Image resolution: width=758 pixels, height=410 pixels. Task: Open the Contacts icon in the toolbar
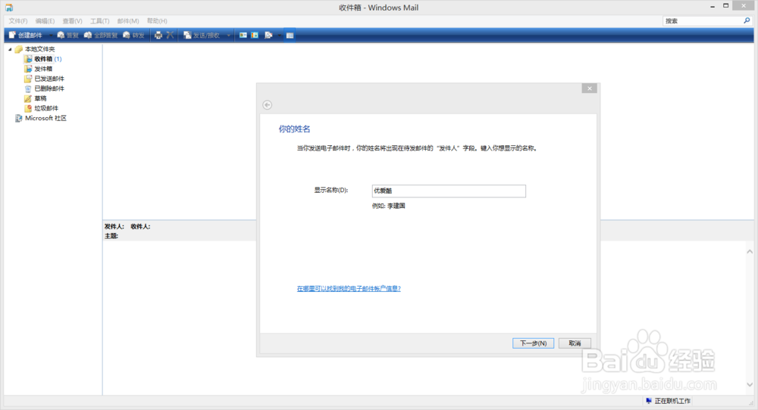pos(243,36)
